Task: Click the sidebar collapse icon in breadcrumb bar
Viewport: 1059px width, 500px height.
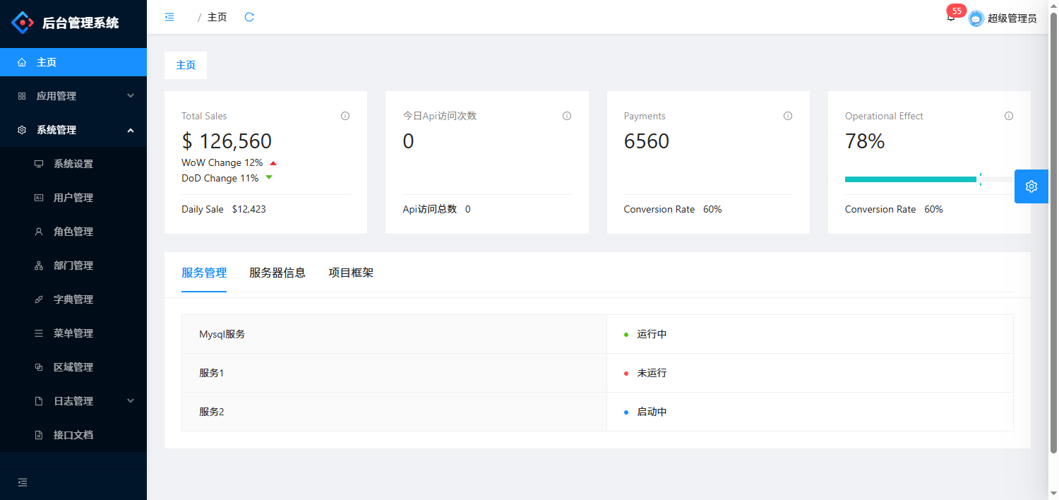Action: [x=169, y=16]
